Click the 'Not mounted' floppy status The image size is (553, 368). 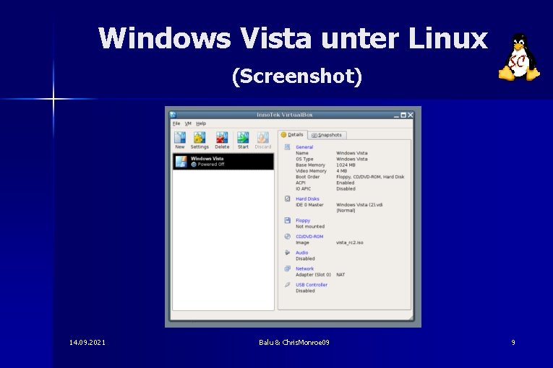point(310,227)
